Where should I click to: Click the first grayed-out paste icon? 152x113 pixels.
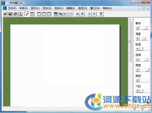[65, 14]
